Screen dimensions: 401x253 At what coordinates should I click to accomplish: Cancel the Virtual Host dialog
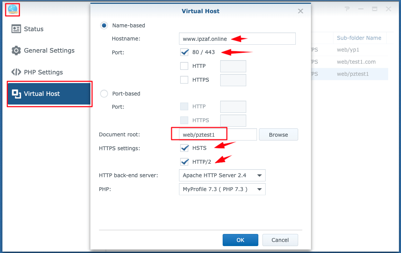coord(280,240)
